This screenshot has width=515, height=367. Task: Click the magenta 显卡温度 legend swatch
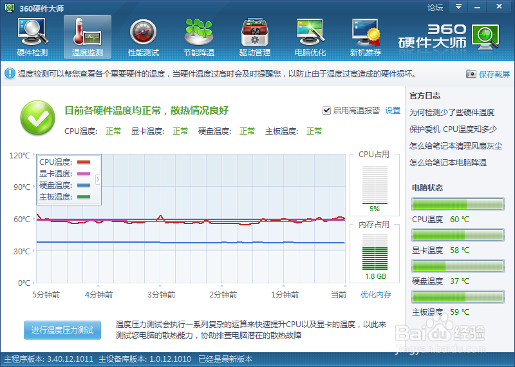point(84,173)
